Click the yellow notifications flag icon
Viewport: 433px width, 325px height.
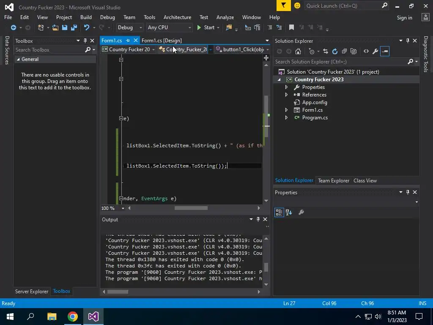284,6
